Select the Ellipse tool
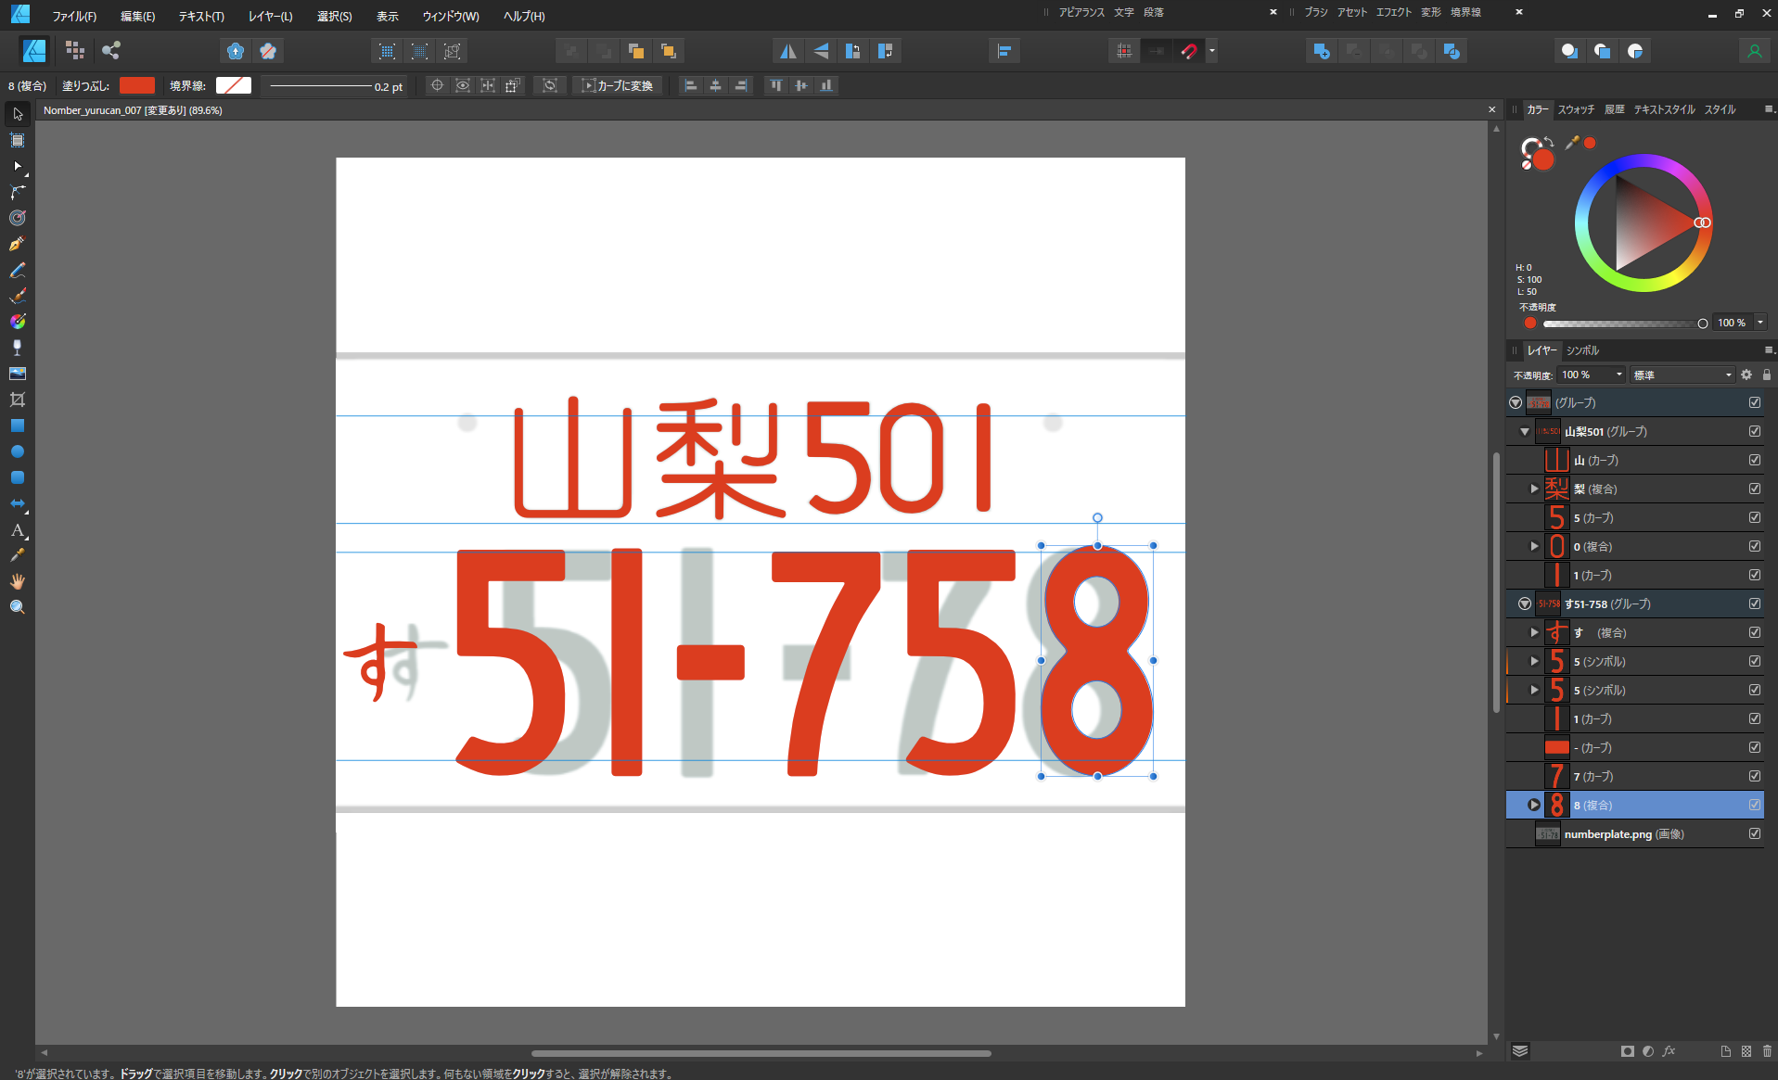Screen dimensions: 1778x1080 pyautogui.click(x=18, y=451)
